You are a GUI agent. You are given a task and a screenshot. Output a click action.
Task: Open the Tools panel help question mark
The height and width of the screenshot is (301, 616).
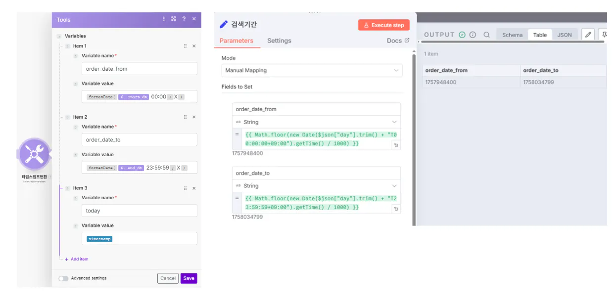(184, 19)
